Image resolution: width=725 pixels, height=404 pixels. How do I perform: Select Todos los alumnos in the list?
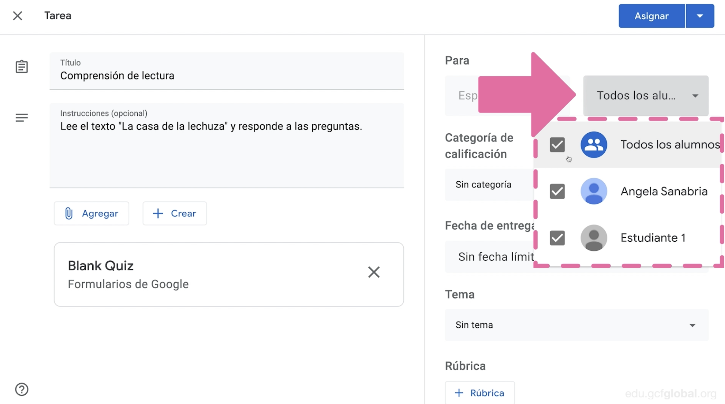[x=627, y=145]
